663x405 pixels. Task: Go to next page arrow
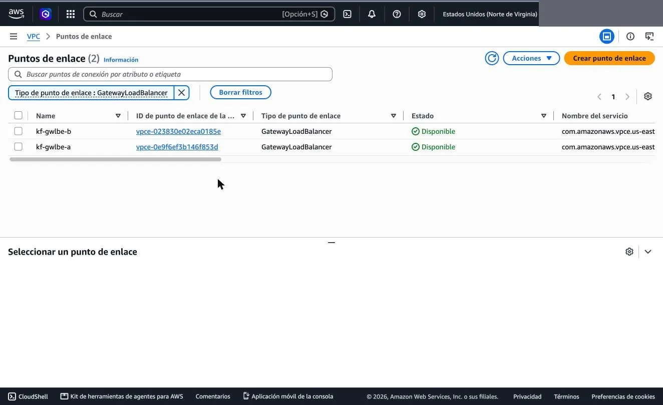tap(627, 97)
